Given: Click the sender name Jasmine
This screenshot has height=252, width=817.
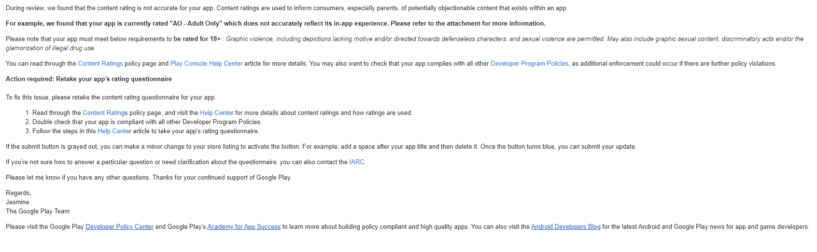Looking at the screenshot, I should 17,202.
